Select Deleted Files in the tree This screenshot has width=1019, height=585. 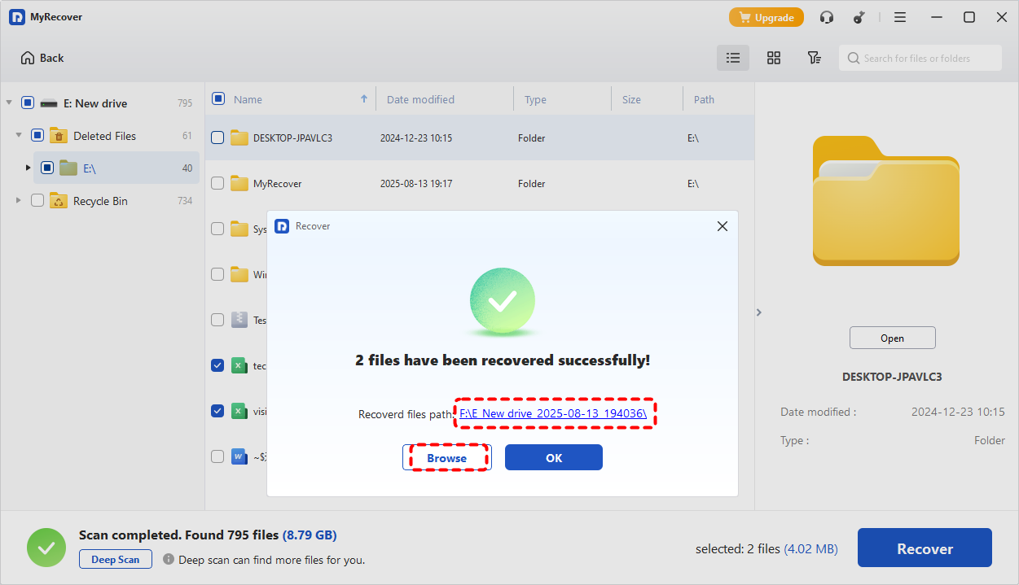click(104, 136)
